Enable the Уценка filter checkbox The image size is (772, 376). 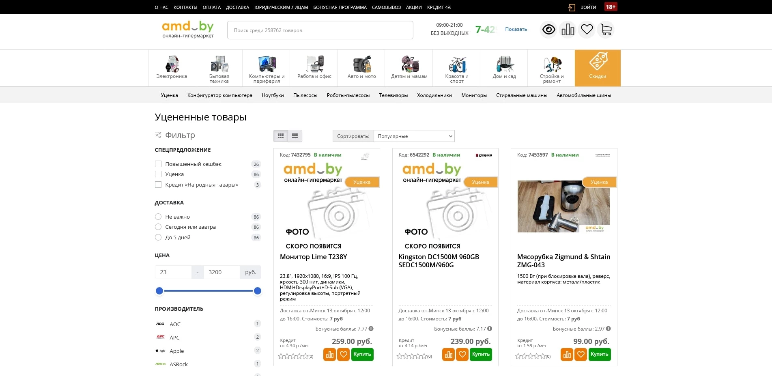click(158, 174)
